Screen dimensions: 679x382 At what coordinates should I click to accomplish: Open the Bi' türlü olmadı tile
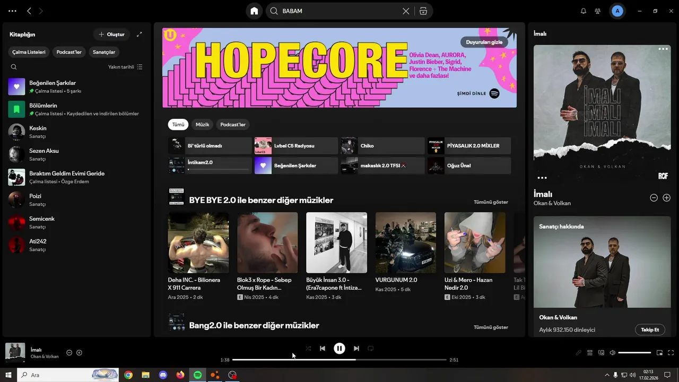pyautogui.click(x=210, y=146)
